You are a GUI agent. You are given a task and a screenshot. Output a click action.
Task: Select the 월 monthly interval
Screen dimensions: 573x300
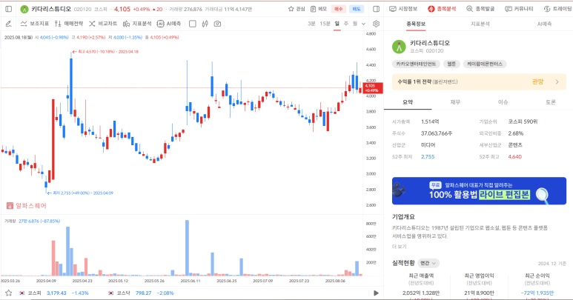(355, 24)
